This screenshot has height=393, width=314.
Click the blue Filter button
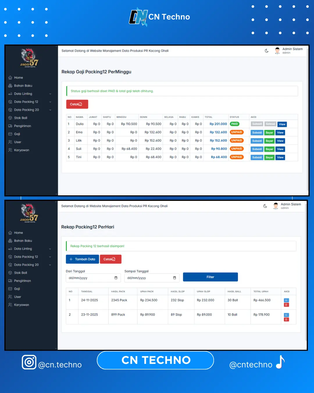[210, 277]
